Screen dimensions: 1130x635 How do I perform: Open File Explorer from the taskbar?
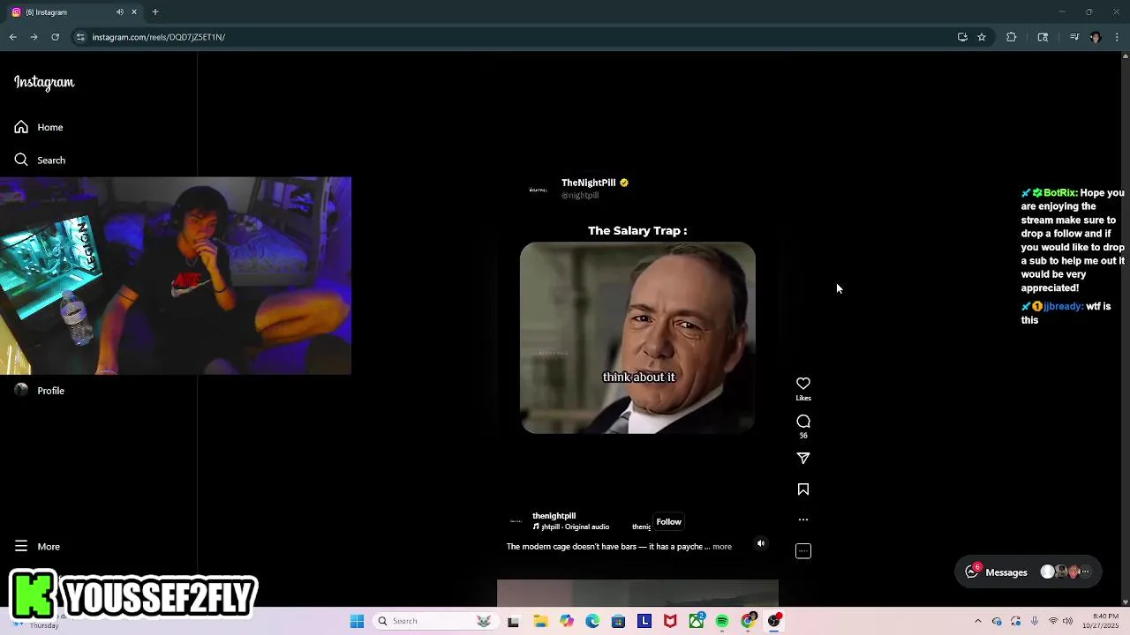point(540,621)
